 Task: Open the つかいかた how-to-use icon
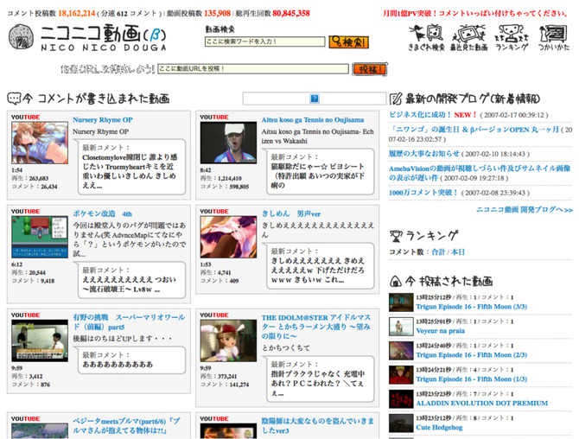coord(553,37)
